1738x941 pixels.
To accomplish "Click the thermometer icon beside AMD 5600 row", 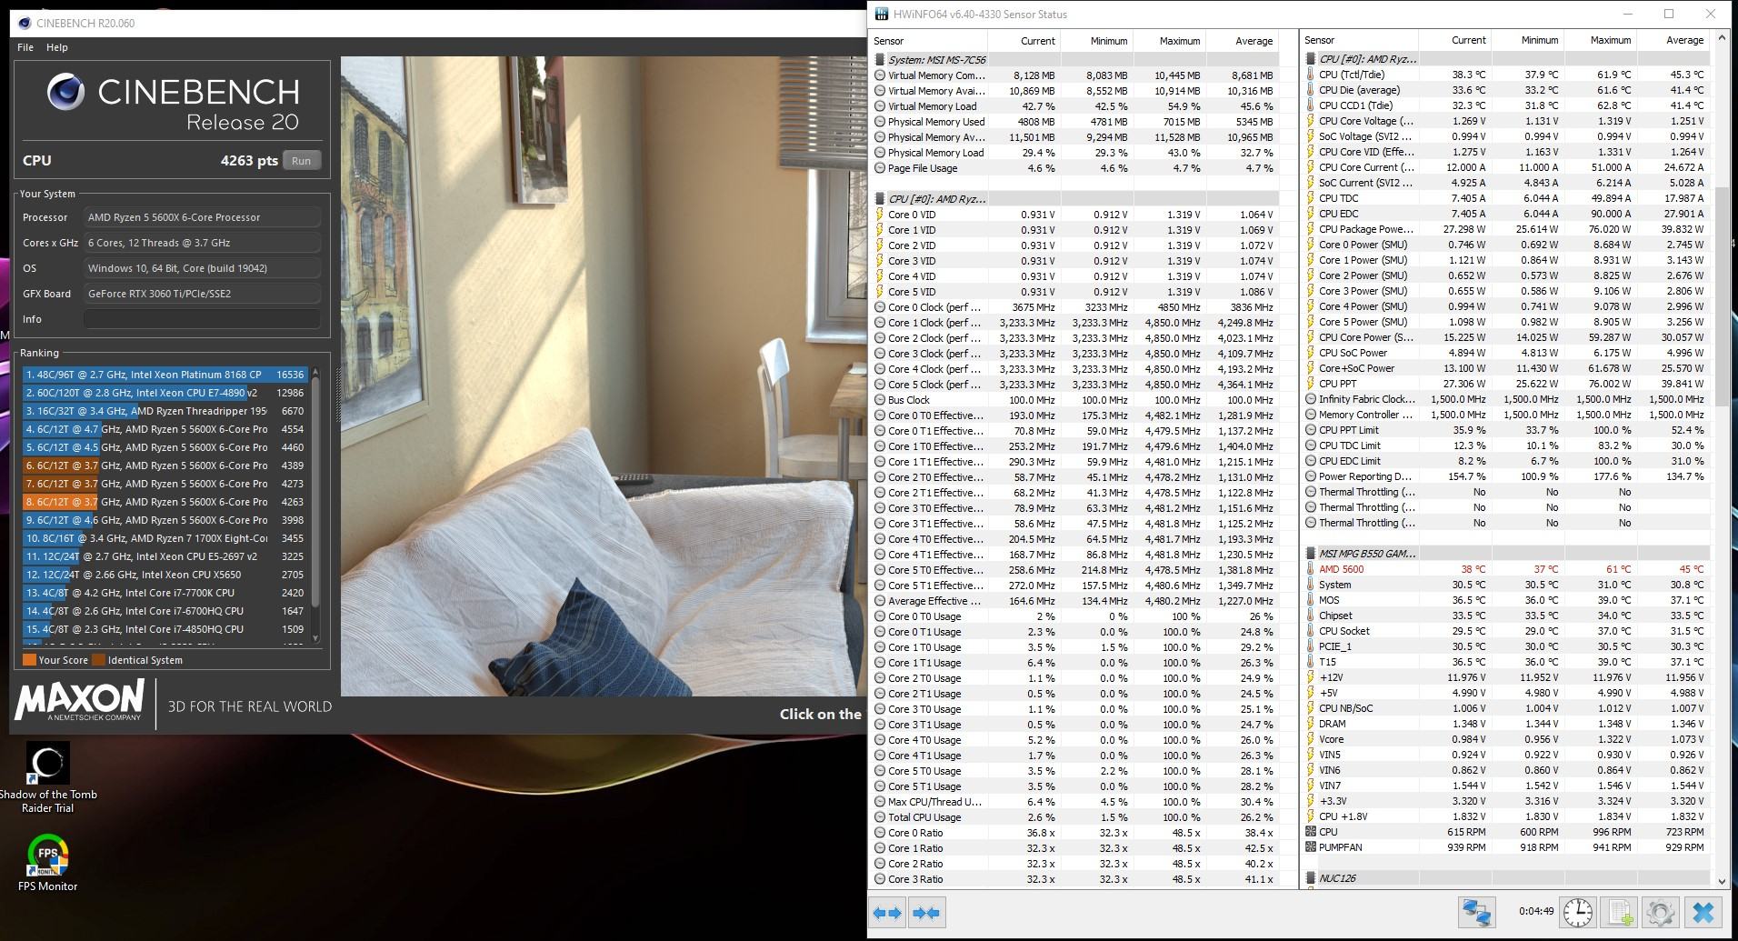I will point(1311,569).
